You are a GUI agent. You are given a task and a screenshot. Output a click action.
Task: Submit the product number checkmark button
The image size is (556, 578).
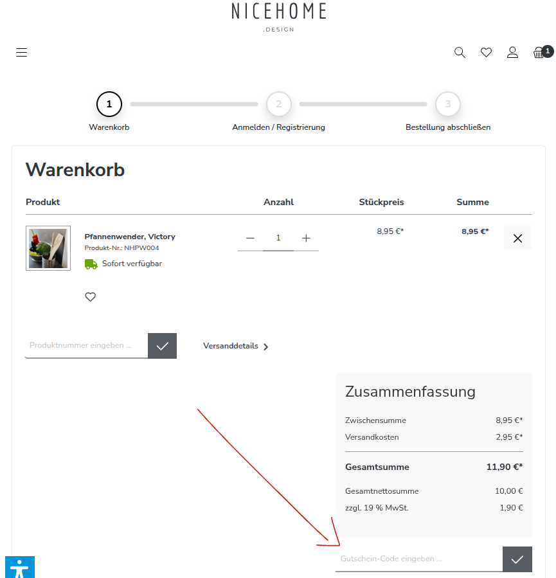162,346
